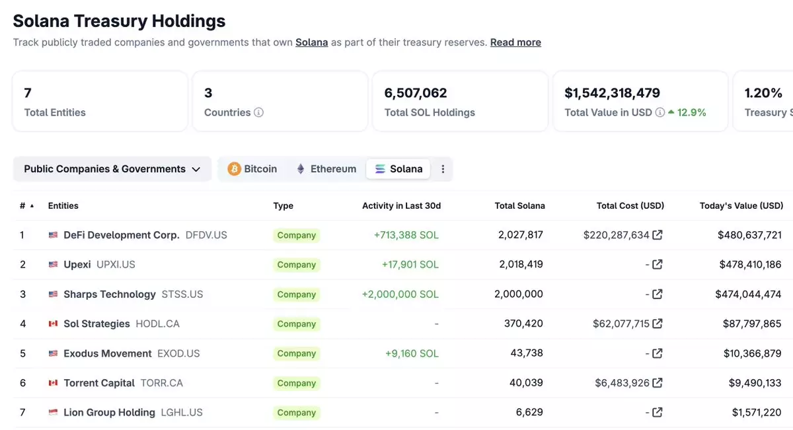Open the Solana link in description

point(311,42)
